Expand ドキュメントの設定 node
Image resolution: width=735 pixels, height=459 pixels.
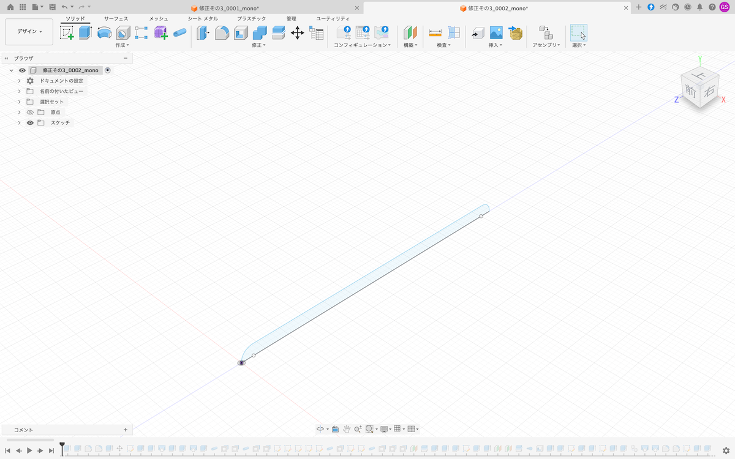(19, 81)
